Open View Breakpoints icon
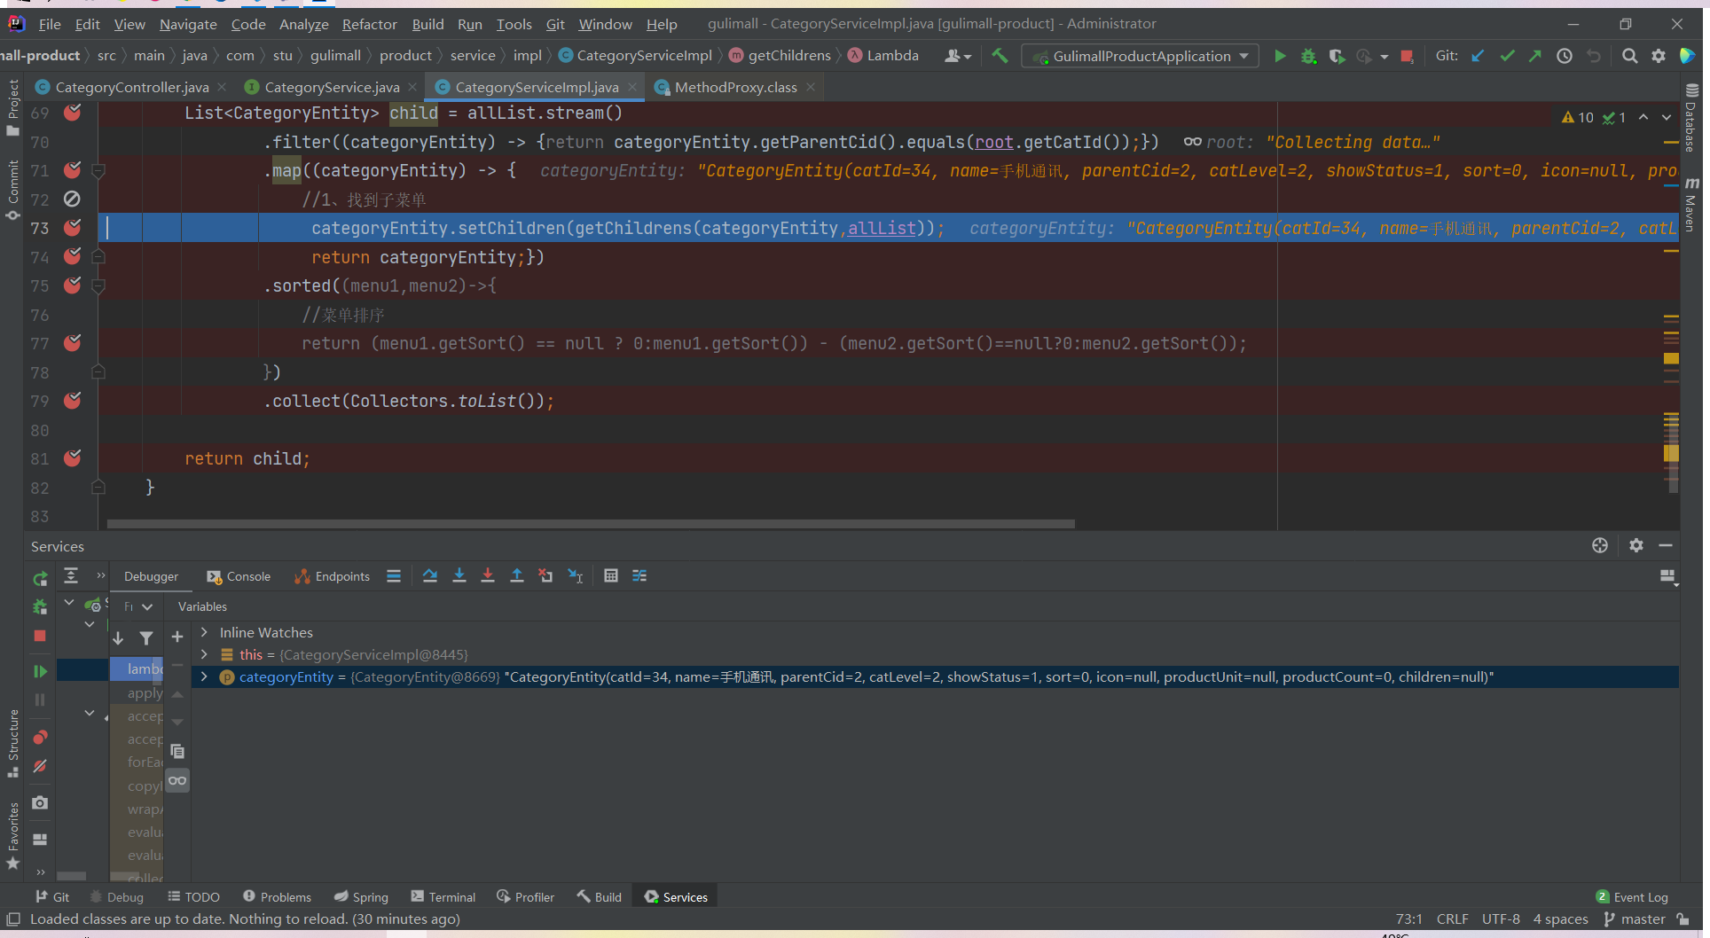This screenshot has height=938, width=1710. [40, 738]
